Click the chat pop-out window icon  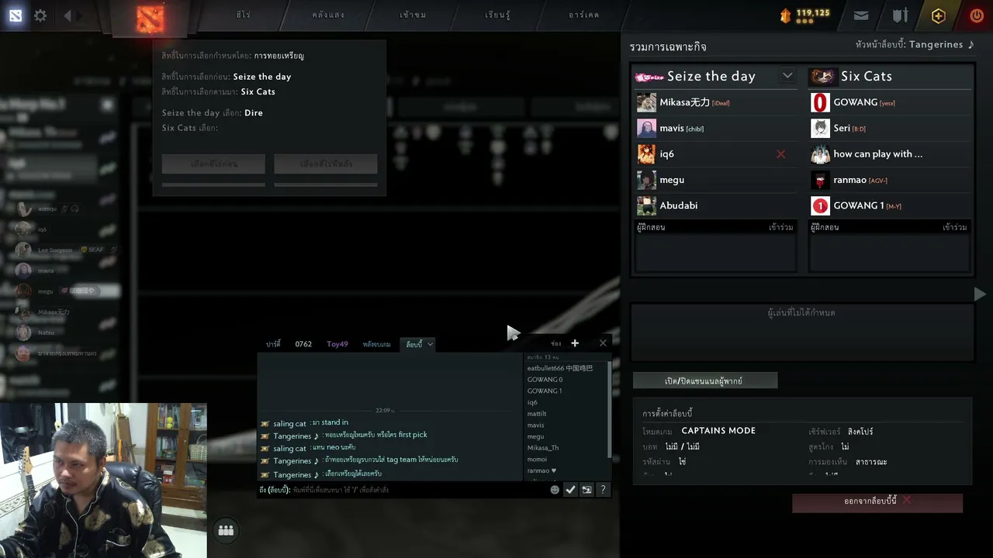click(586, 490)
